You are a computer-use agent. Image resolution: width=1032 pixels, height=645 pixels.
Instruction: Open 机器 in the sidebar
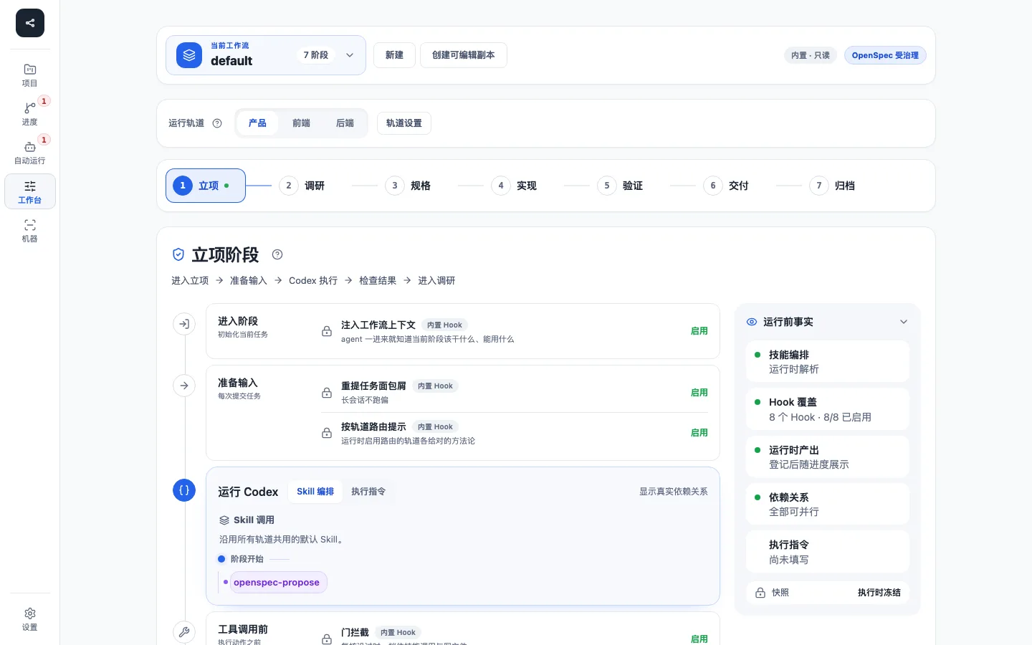pyautogui.click(x=30, y=231)
